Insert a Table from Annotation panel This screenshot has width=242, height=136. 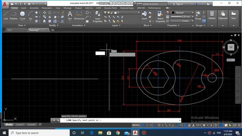pos(87,21)
